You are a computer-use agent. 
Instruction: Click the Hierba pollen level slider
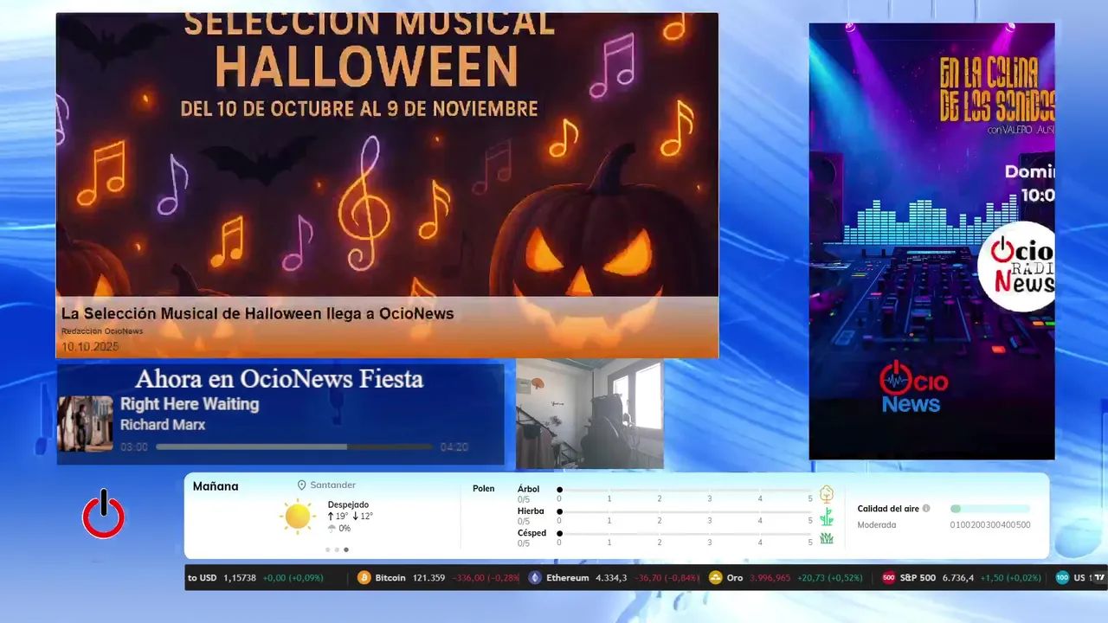685,511
